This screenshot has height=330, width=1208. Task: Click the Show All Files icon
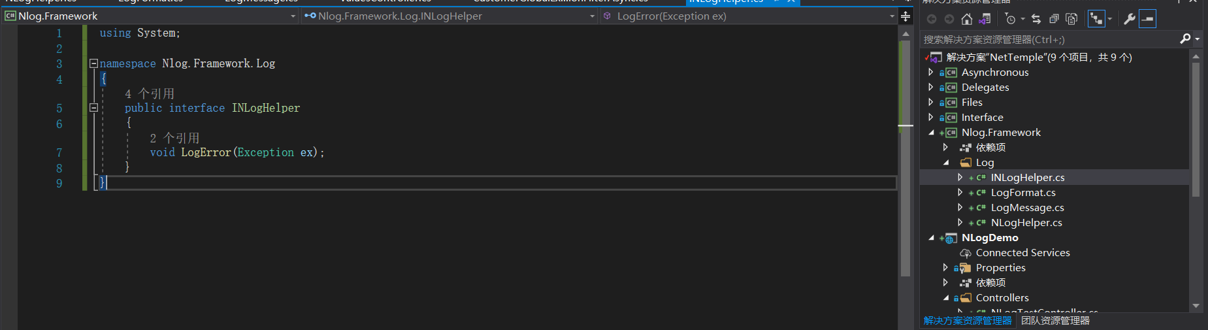tap(1071, 19)
